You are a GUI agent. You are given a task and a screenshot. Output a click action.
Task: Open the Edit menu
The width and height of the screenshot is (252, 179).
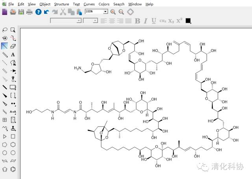coord(21,4)
